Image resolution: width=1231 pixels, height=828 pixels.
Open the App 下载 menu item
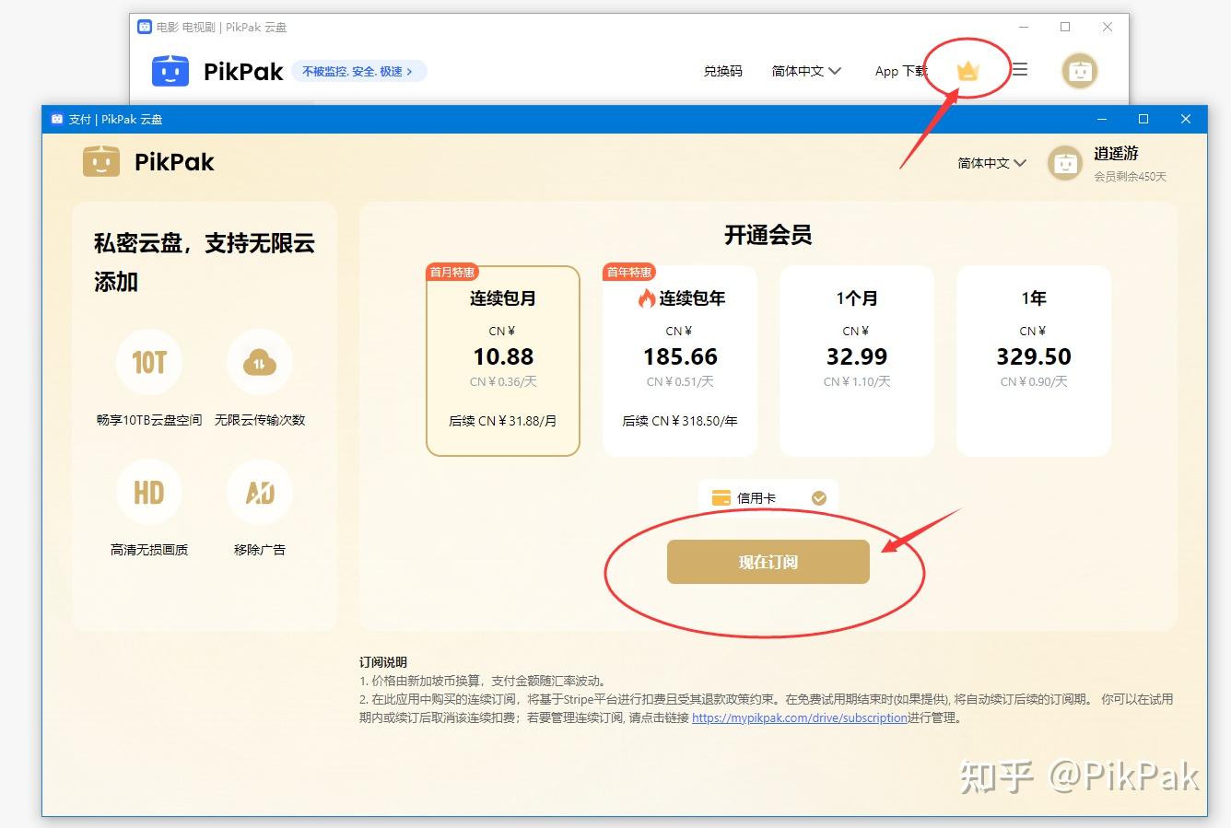coord(899,70)
